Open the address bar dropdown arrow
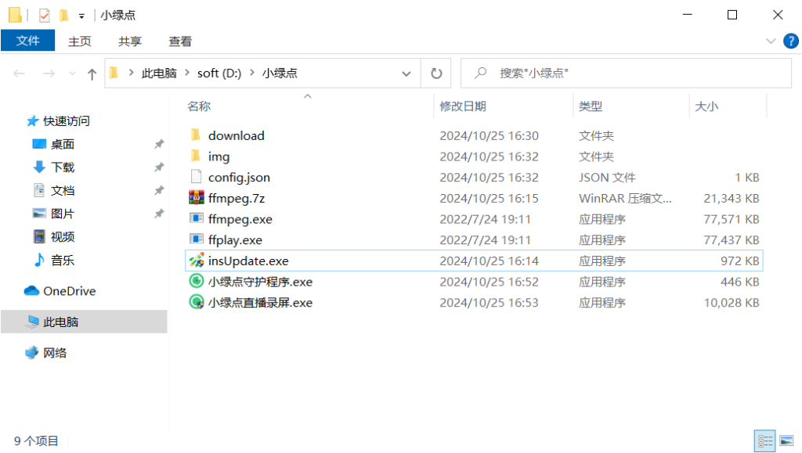 click(x=406, y=73)
